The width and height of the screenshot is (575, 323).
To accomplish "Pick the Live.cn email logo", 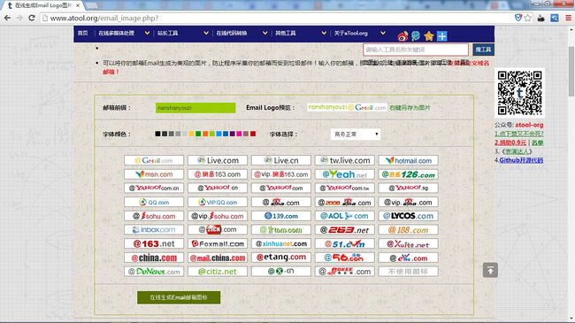I will tap(281, 160).
